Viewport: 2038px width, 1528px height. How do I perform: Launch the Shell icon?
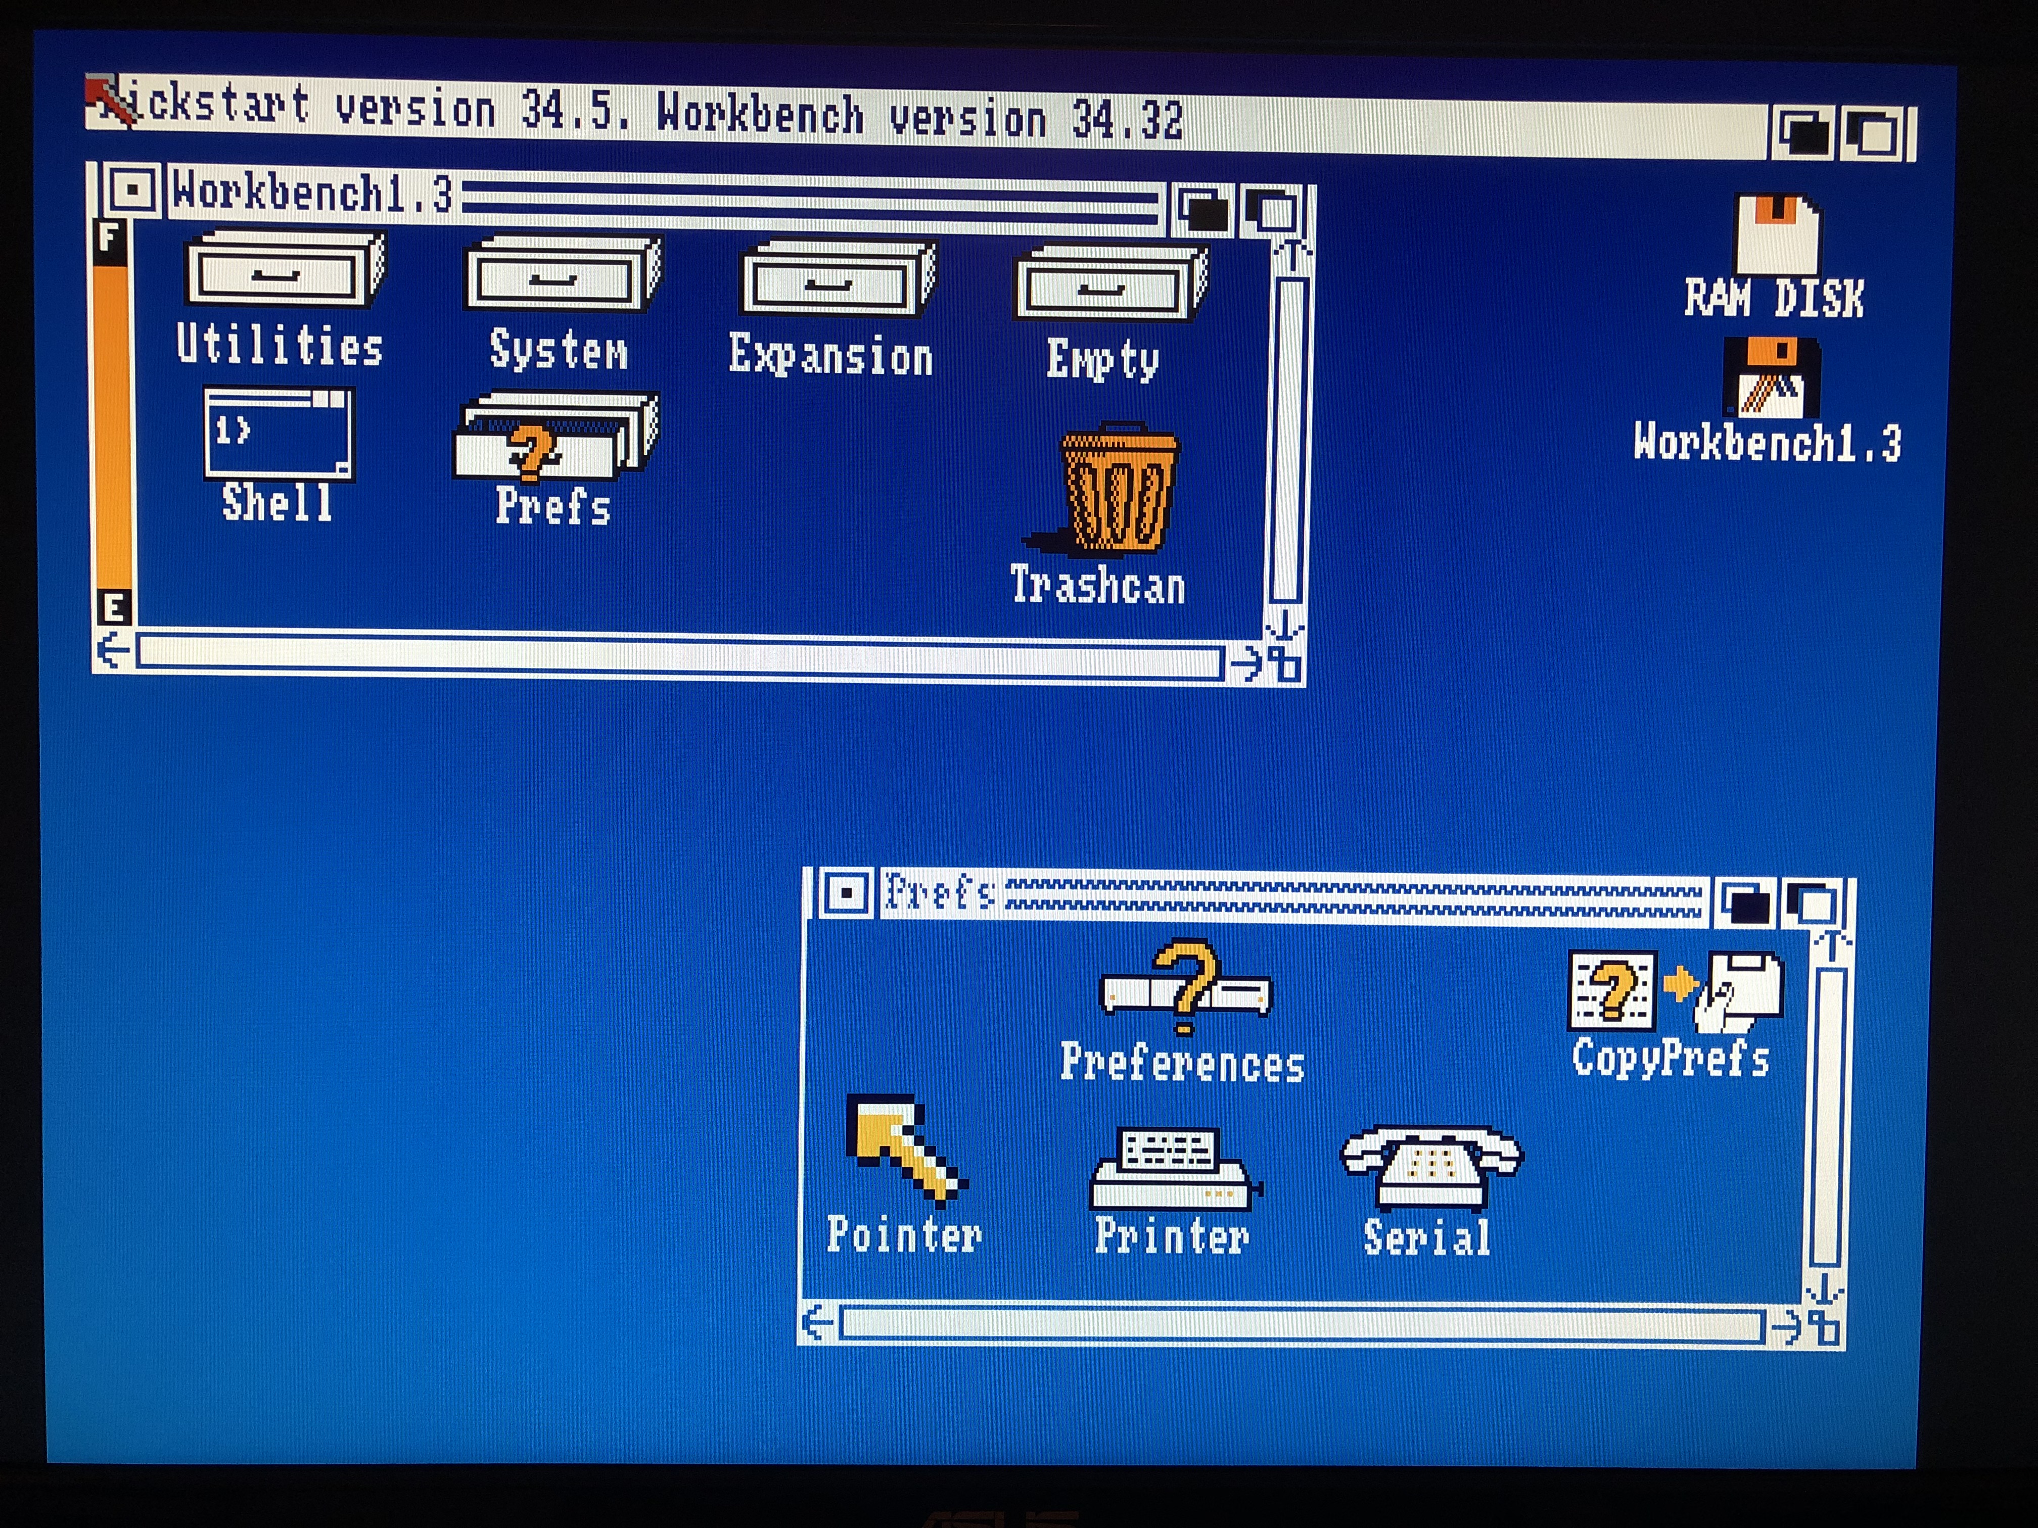pos(278,435)
